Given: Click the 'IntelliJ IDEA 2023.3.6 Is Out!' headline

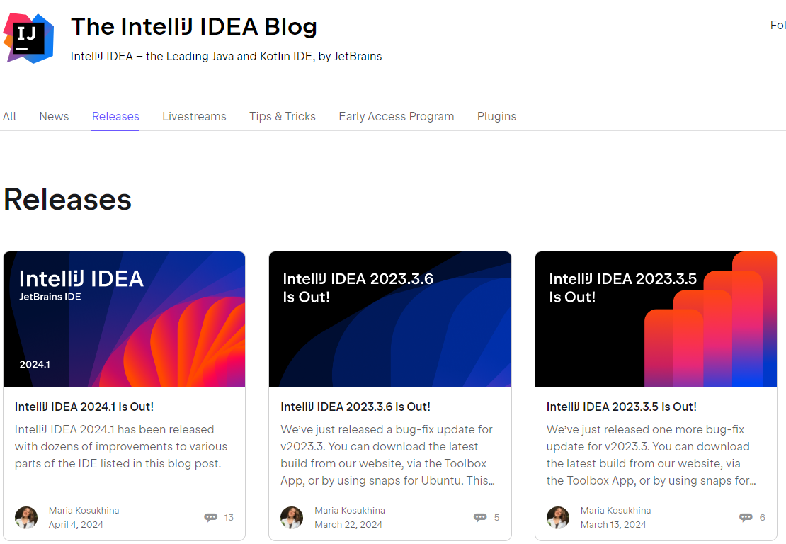Looking at the screenshot, I should (355, 407).
